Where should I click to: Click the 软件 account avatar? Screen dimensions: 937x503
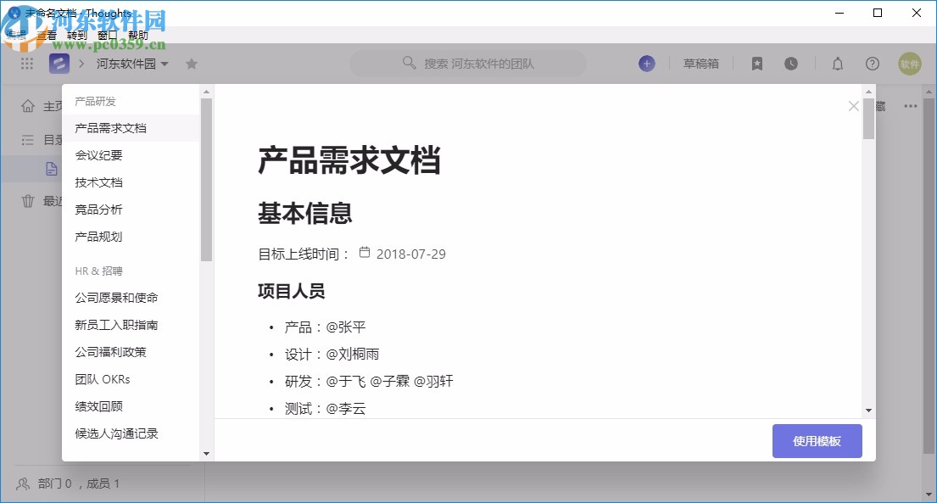tap(909, 64)
